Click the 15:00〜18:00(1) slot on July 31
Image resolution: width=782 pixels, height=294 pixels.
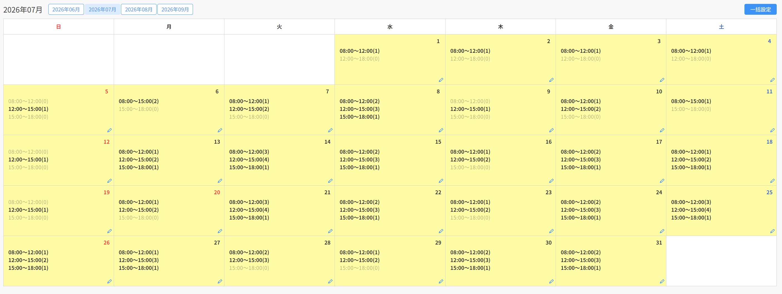point(580,268)
